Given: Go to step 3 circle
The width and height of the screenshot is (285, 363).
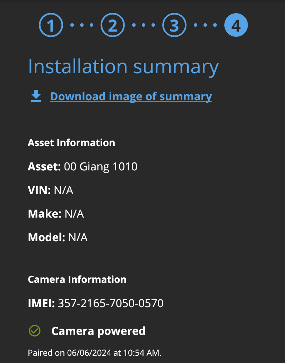Looking at the screenshot, I should pyautogui.click(x=174, y=25).
